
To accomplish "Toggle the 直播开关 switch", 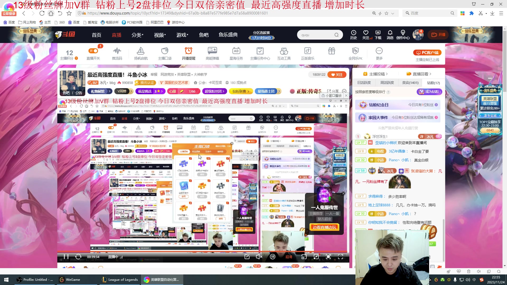I will [x=93, y=51].
